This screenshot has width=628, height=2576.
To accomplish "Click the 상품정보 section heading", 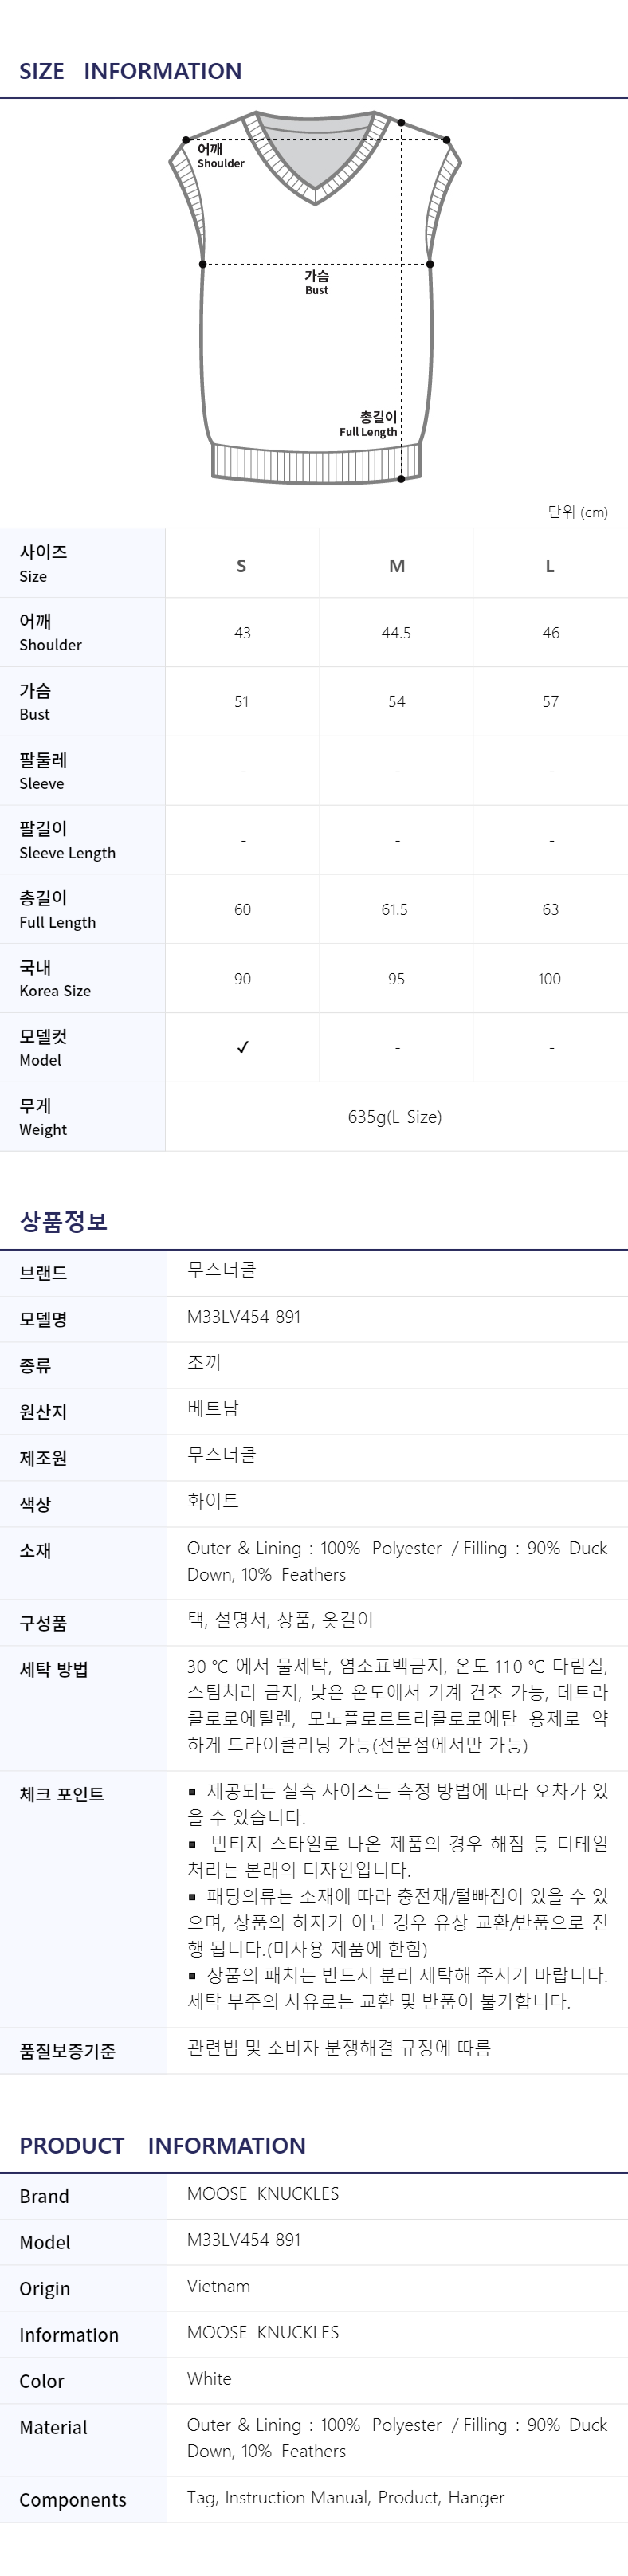I will 63,1221.
